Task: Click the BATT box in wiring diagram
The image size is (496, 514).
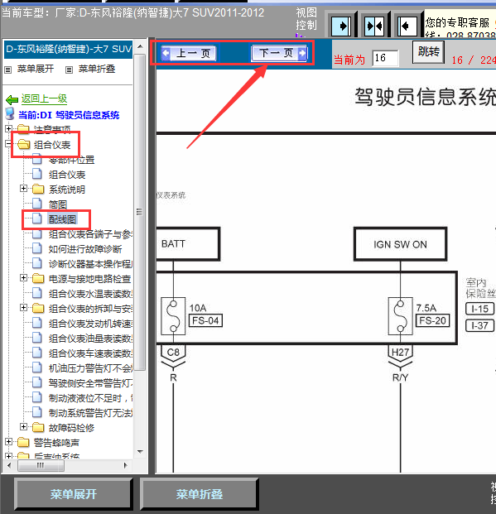Action: [188, 244]
